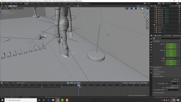
Task: Click the custom shape Scale slider field
Action: point(172,88)
